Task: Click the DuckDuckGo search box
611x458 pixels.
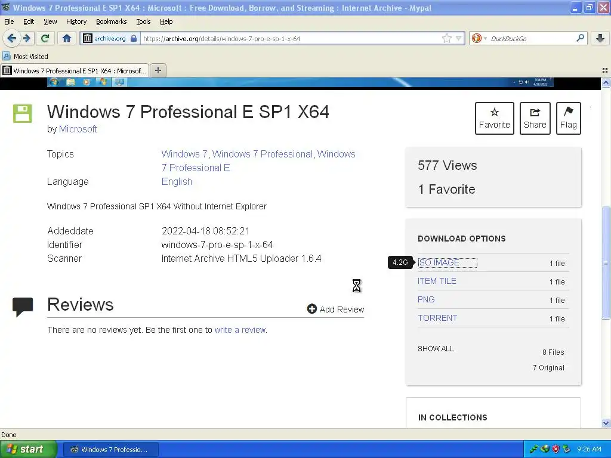Action: pyautogui.click(x=530, y=39)
